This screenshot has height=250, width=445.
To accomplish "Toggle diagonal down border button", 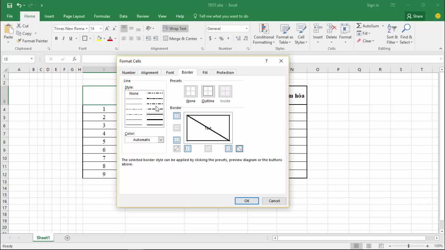I will click(240, 149).
